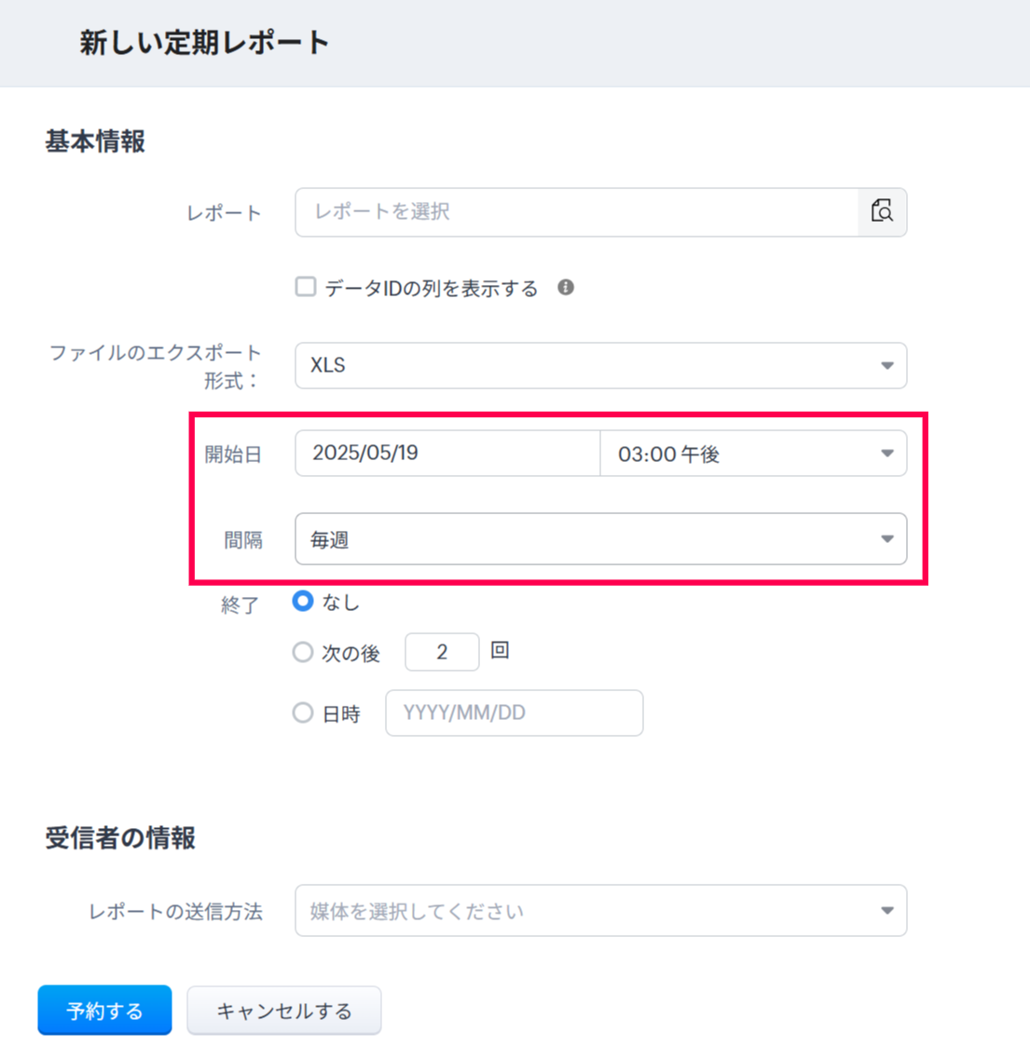1030x1059 pixels.
Task: Click the info icon beside データIDの列を表示する
Action: [566, 288]
